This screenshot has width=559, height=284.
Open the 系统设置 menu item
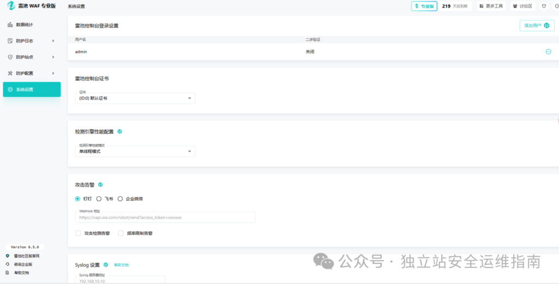coord(32,89)
